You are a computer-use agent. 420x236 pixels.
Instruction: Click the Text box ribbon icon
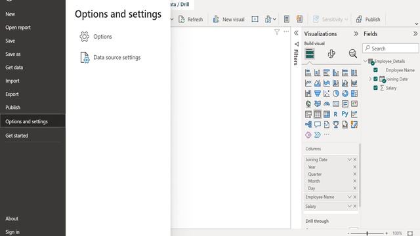255,19
